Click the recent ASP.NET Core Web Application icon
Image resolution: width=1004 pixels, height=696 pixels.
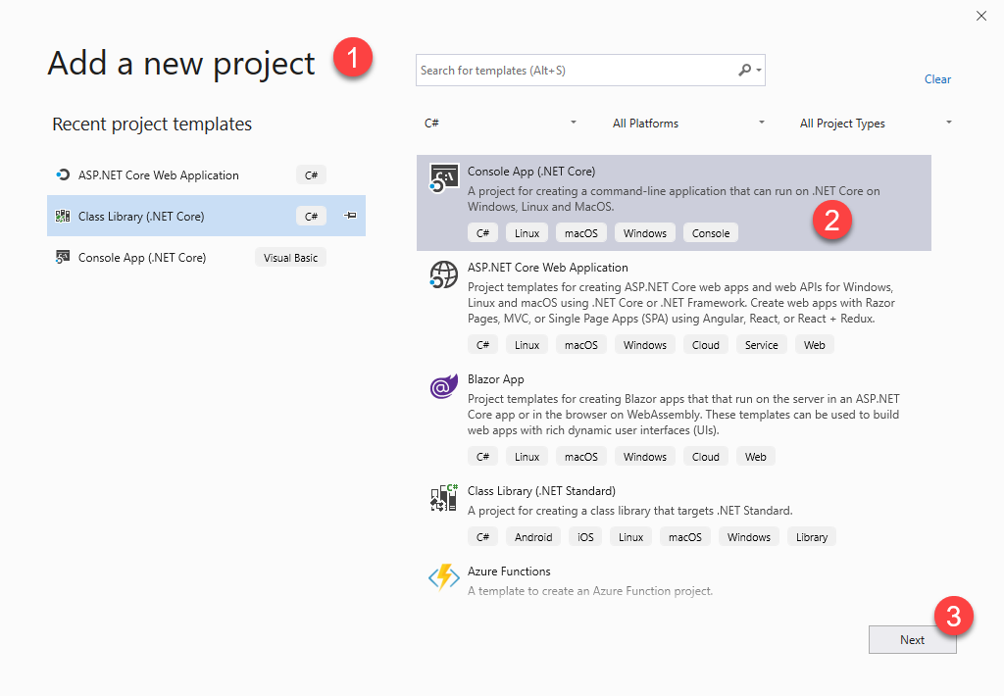63,174
